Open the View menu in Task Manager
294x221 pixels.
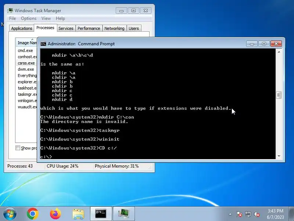coord(46,18)
